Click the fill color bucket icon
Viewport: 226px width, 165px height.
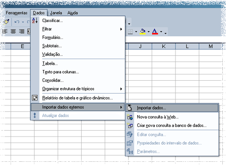tap(142, 32)
